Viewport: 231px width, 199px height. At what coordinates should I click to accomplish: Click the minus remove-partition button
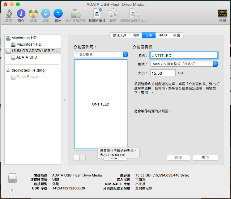tap(83, 158)
